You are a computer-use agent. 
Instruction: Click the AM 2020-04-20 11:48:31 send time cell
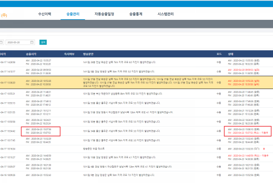[39, 92]
